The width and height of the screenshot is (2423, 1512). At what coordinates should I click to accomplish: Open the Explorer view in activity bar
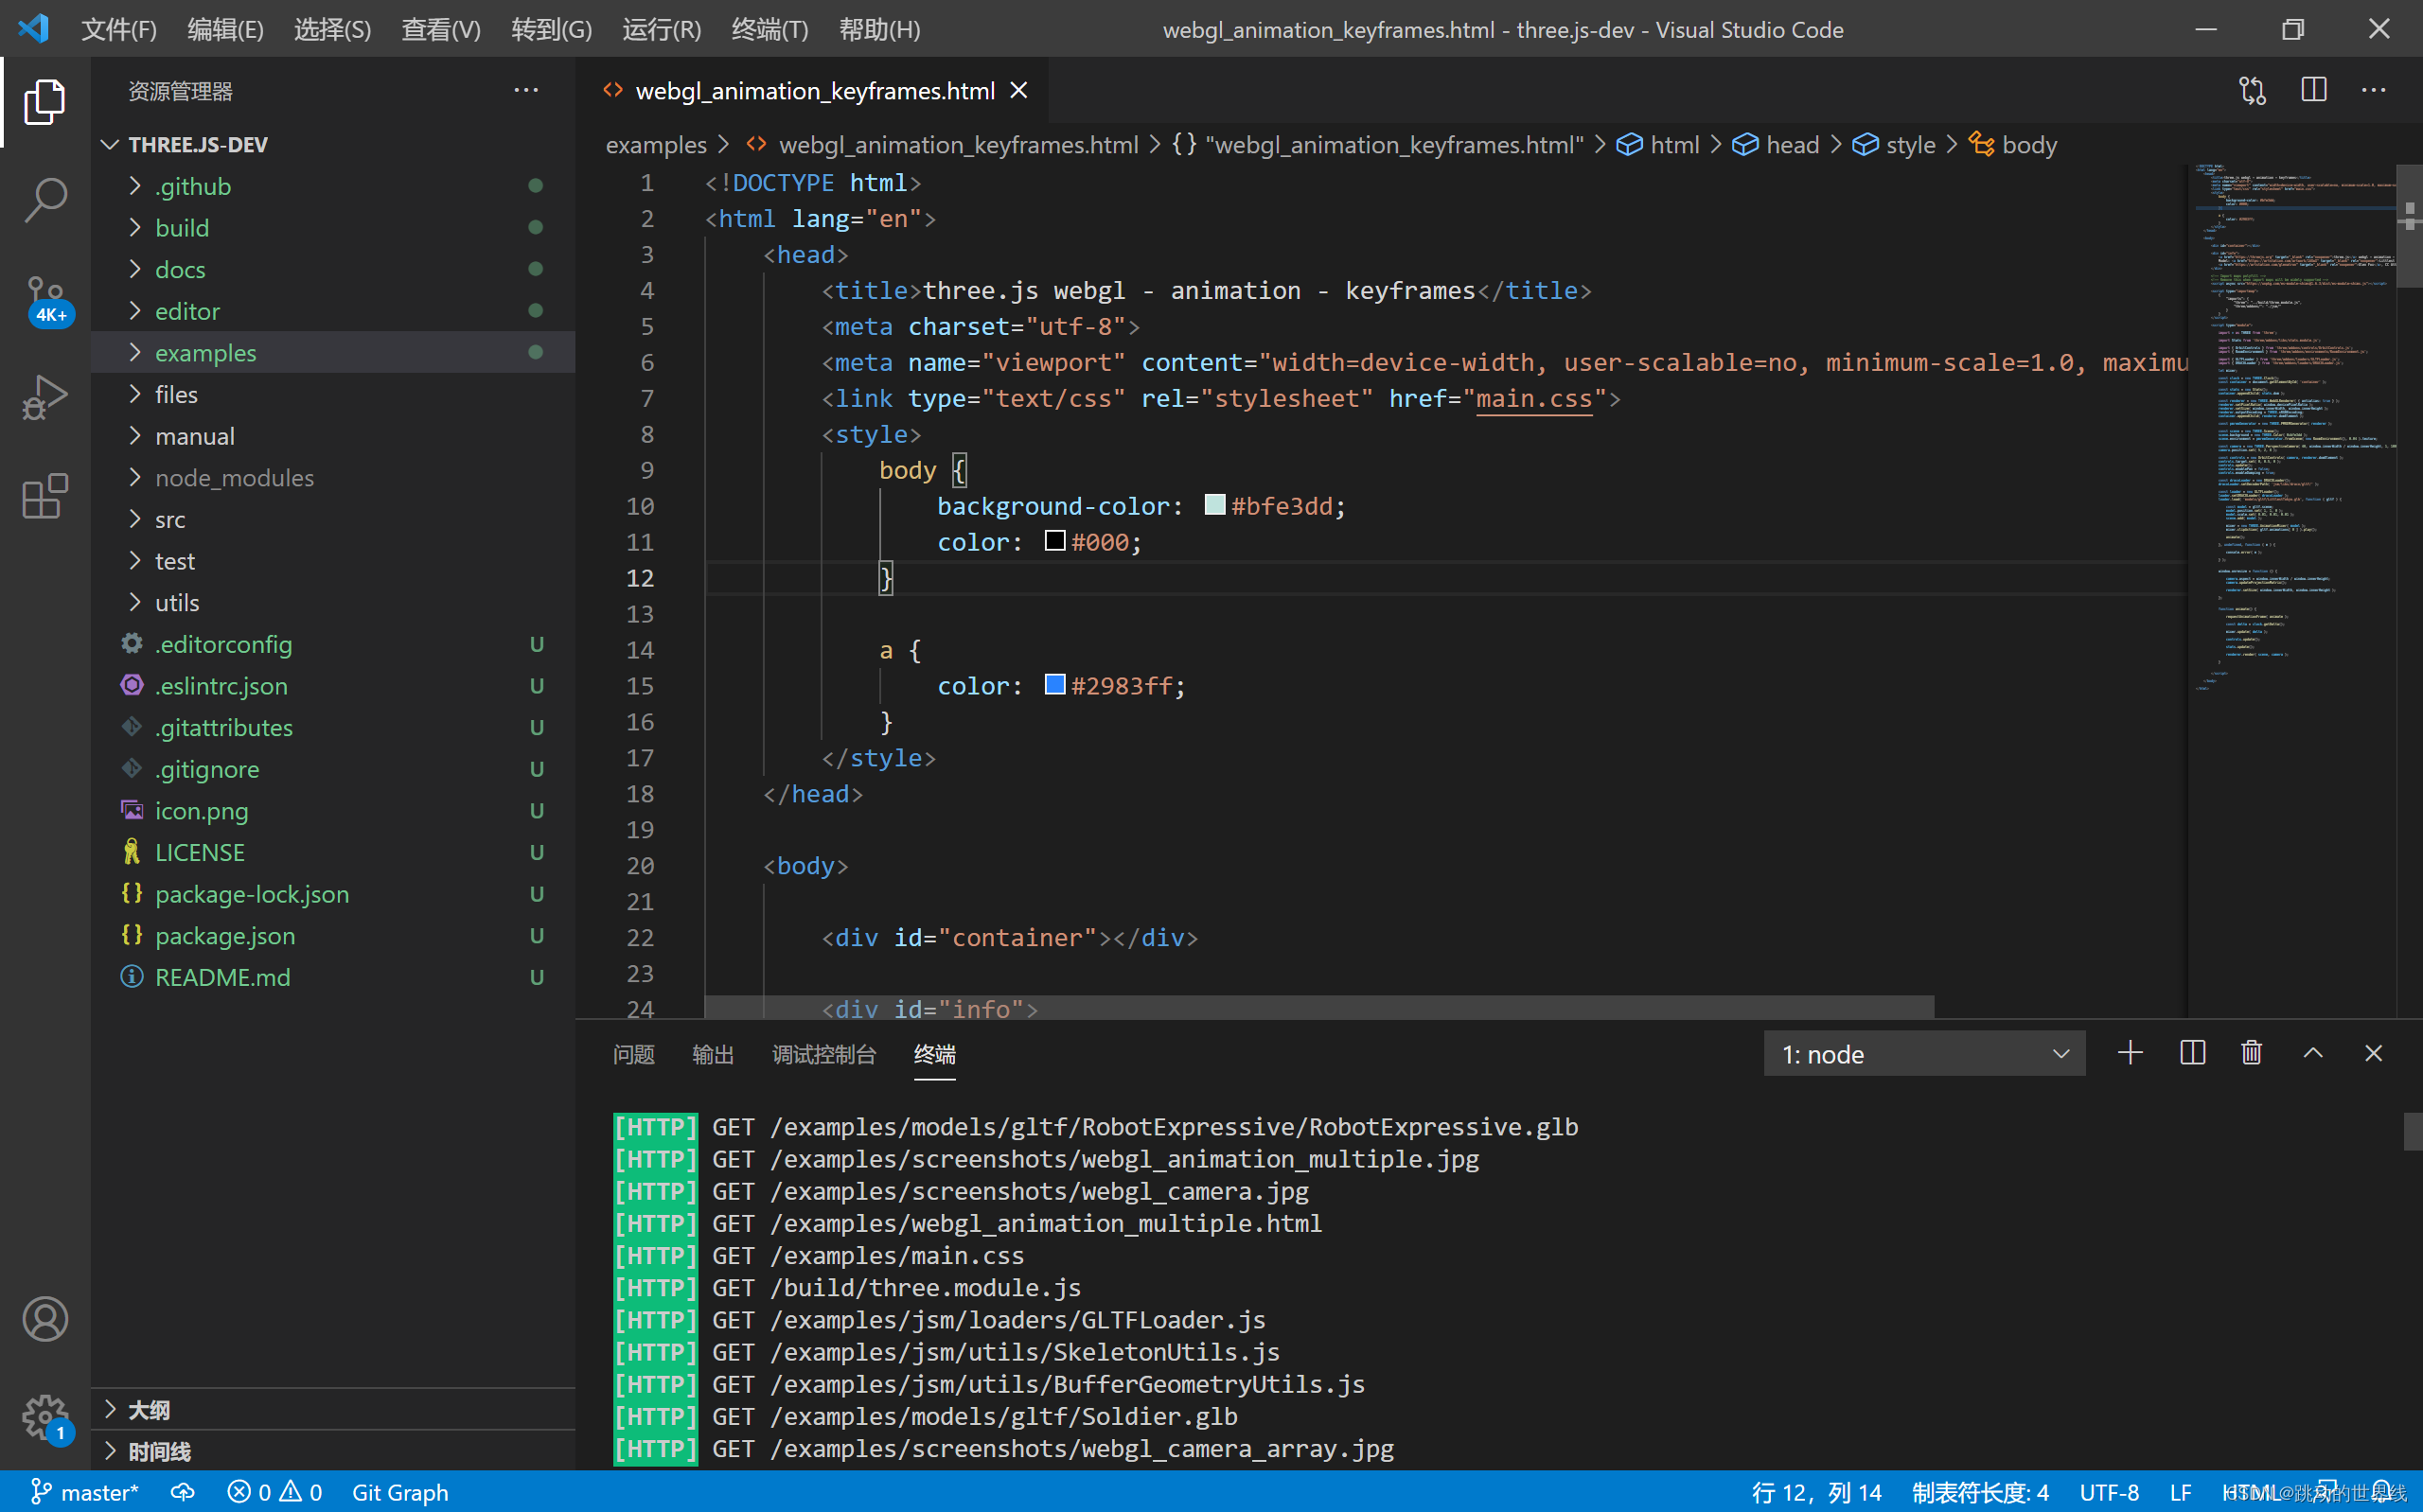(45, 101)
